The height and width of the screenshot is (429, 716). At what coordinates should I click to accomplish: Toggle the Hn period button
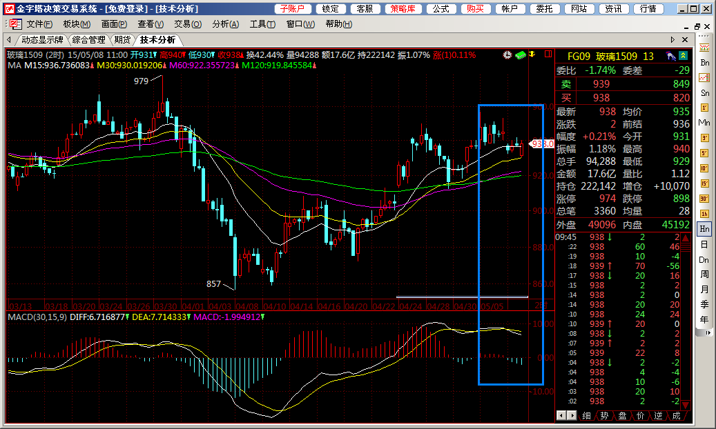click(x=704, y=229)
